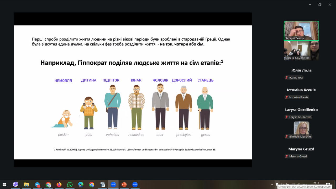Select Захарій Ткачук video thumbnail
Image resolution: width=336 pixels, height=189 pixels.
(x=301, y=31)
